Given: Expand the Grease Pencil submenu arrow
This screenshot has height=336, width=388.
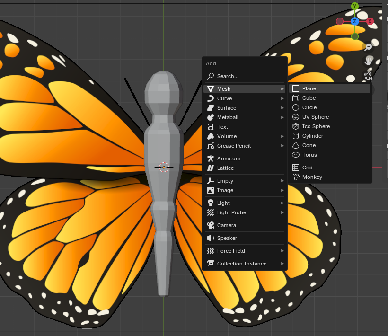Looking at the screenshot, I should [282, 146].
